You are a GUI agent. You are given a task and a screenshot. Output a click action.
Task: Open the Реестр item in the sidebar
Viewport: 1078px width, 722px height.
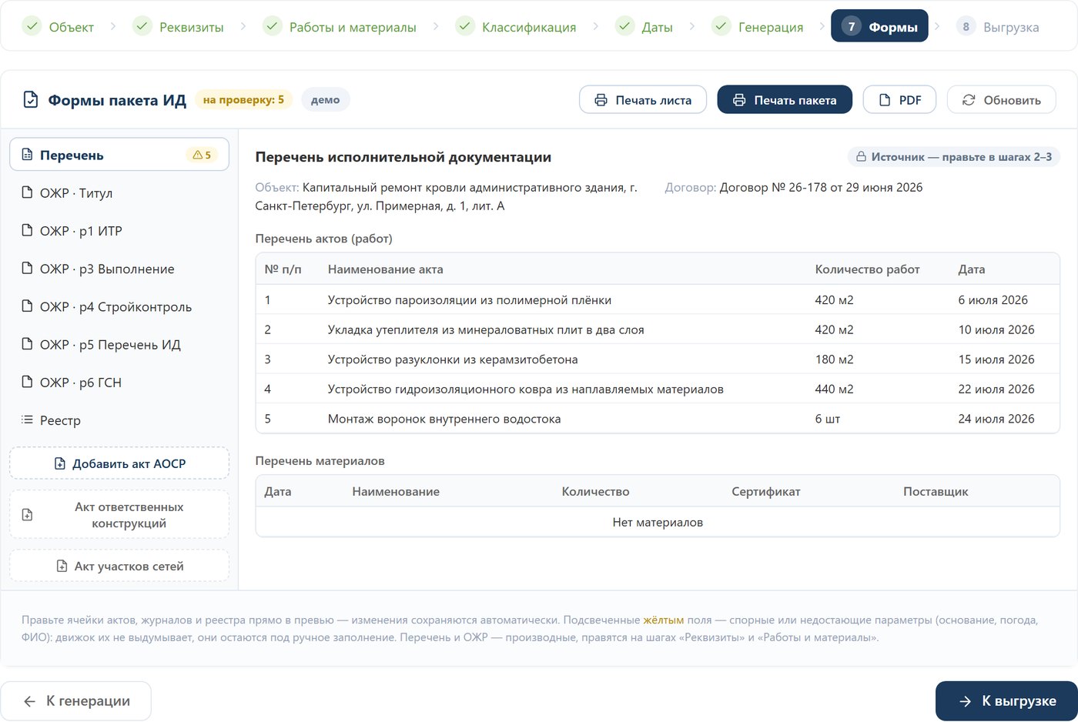[119, 419]
